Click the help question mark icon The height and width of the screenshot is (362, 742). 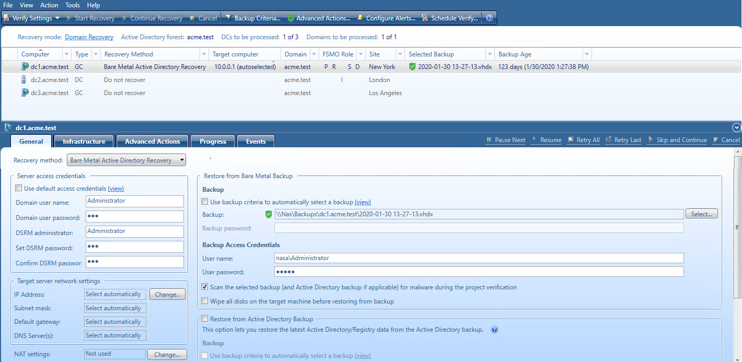[x=490, y=17]
